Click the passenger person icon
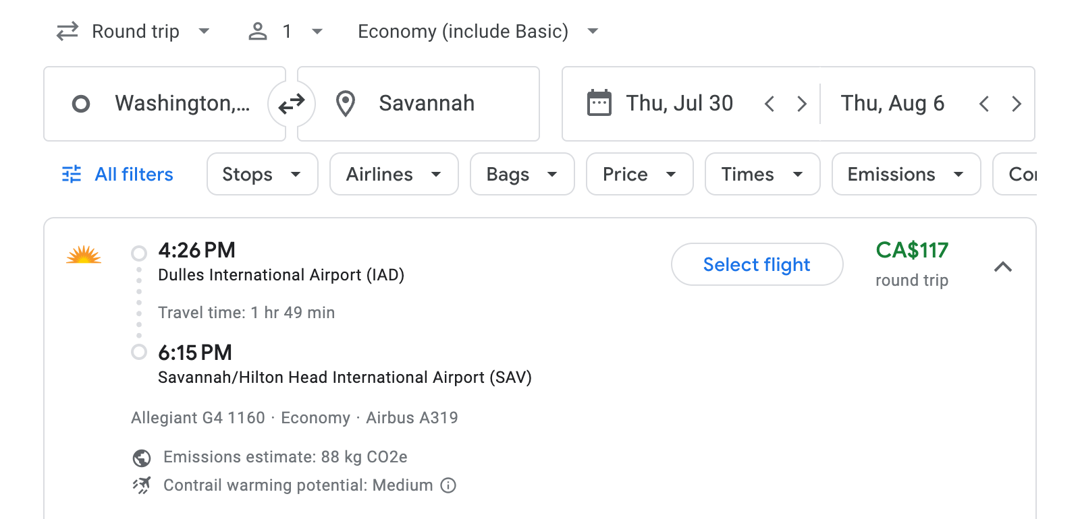 [257, 30]
